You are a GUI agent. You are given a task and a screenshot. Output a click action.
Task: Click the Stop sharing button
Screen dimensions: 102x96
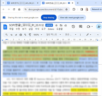49,18
